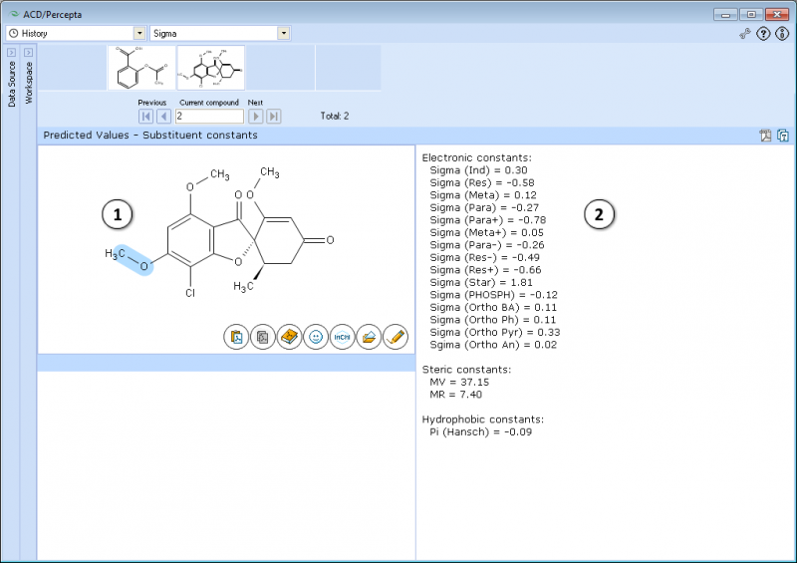797x563 pixels.
Task: Copy results to clipboard icon
Action: coord(783,136)
